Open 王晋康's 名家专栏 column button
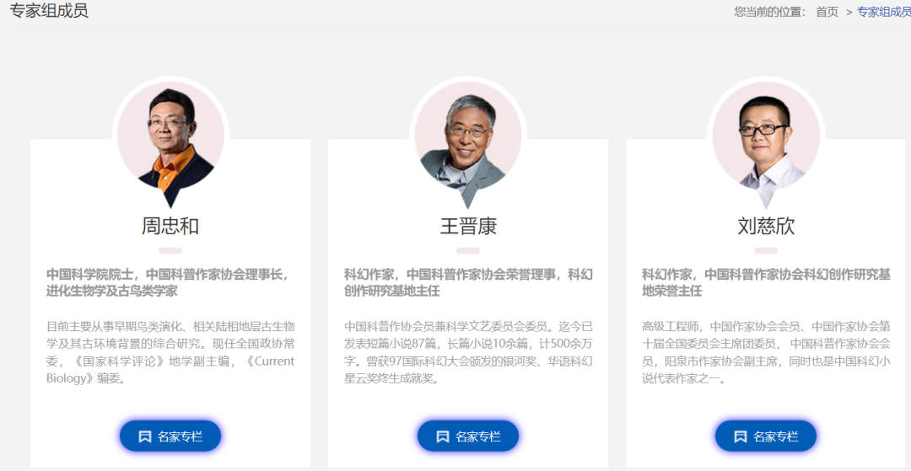The width and height of the screenshot is (911, 471). (468, 436)
